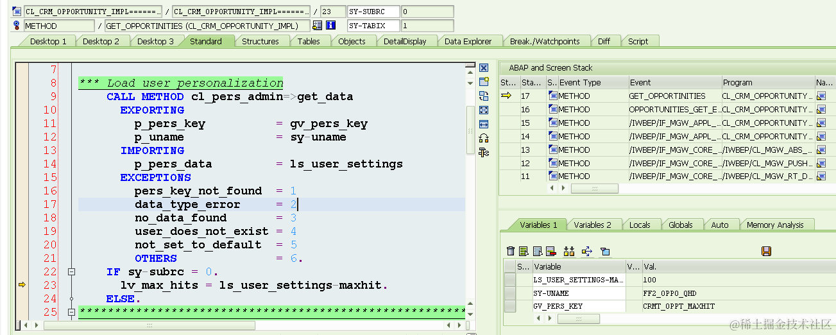This screenshot has width=836, height=335.
Task: Click the LS_USER_SETTINGS-MA variable cell
Action: [x=578, y=280]
